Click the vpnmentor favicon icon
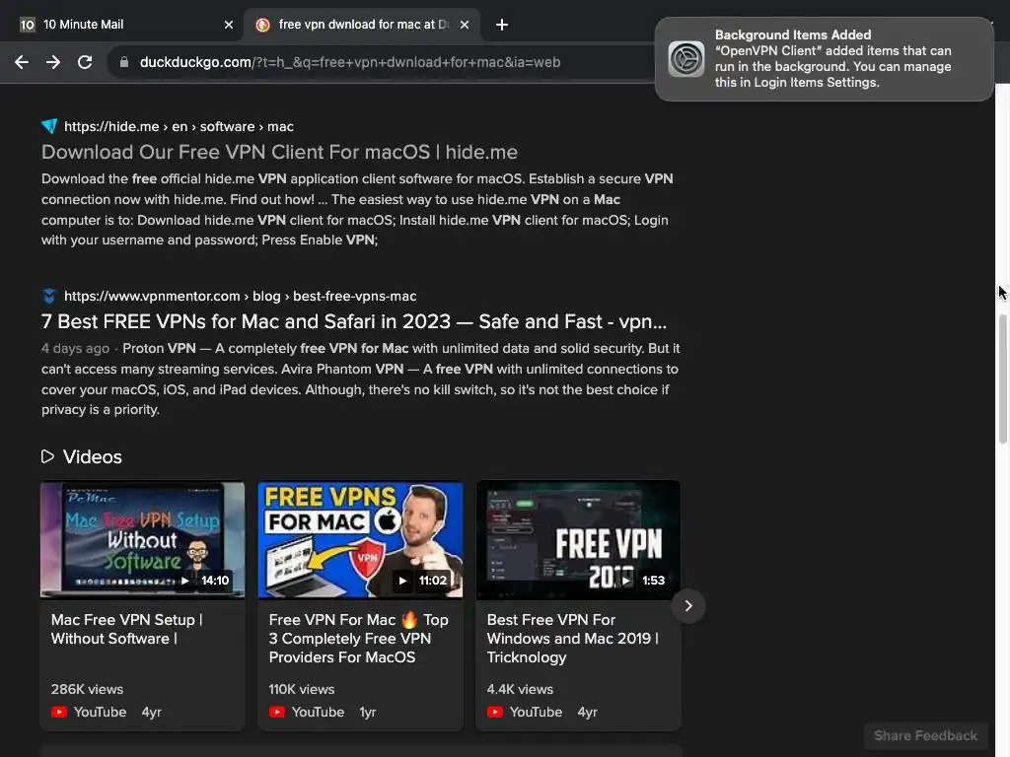The height and width of the screenshot is (757, 1010). click(x=49, y=296)
